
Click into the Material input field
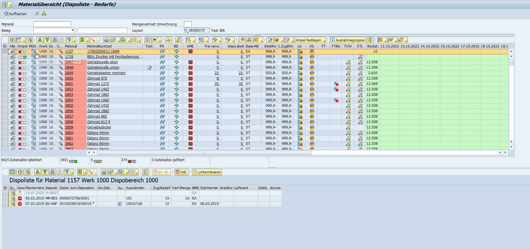pos(52,24)
